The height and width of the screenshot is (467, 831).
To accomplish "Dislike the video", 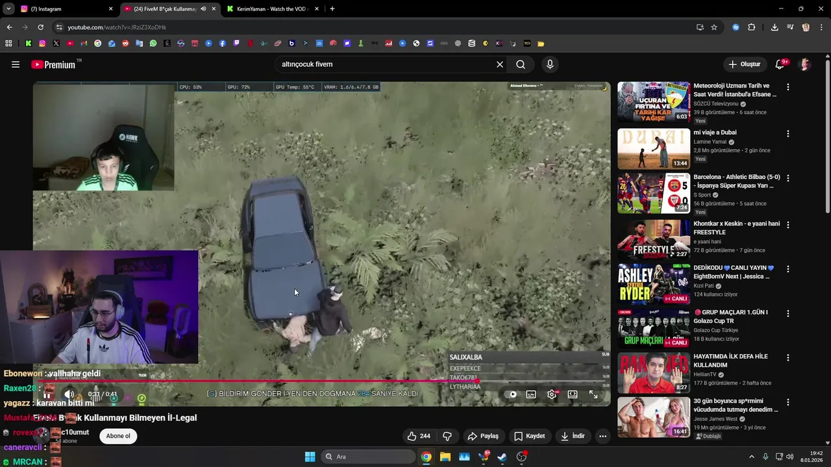I will coord(447,436).
